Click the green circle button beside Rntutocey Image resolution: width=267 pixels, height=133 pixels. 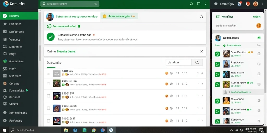(217, 64)
